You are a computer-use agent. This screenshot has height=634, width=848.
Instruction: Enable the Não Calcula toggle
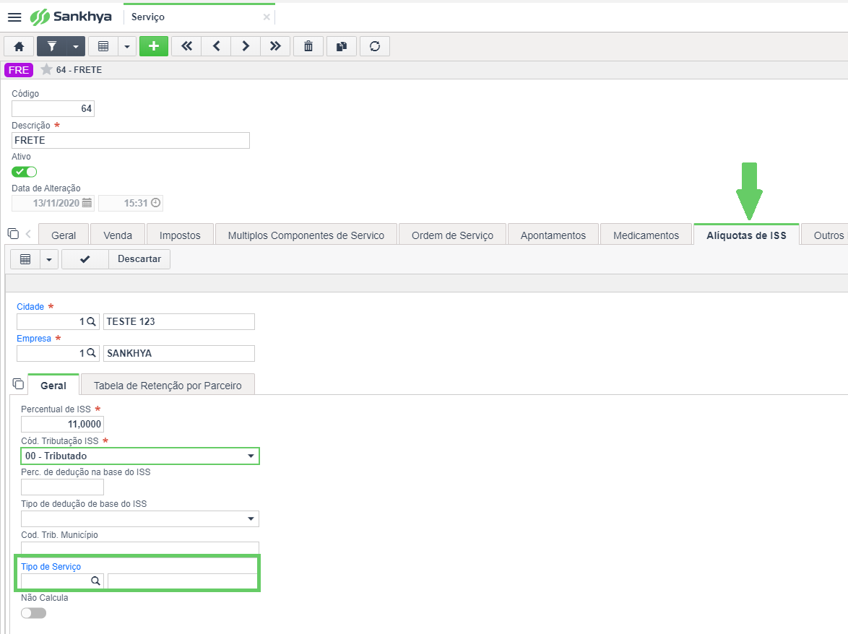[33, 614]
